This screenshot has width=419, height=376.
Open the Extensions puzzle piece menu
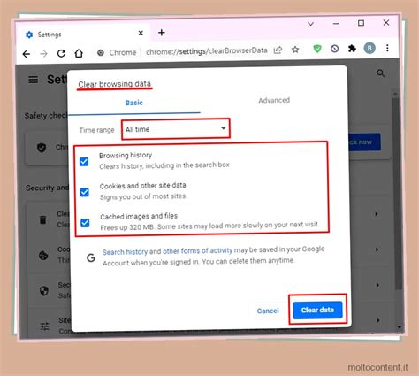(352, 48)
